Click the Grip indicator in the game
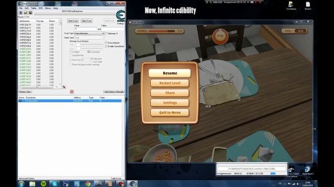The height and width of the screenshot is (187, 334). tap(220, 36)
